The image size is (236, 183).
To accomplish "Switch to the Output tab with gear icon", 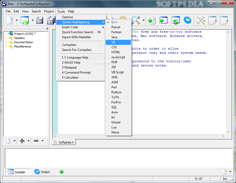I will pyautogui.click(x=42, y=172).
